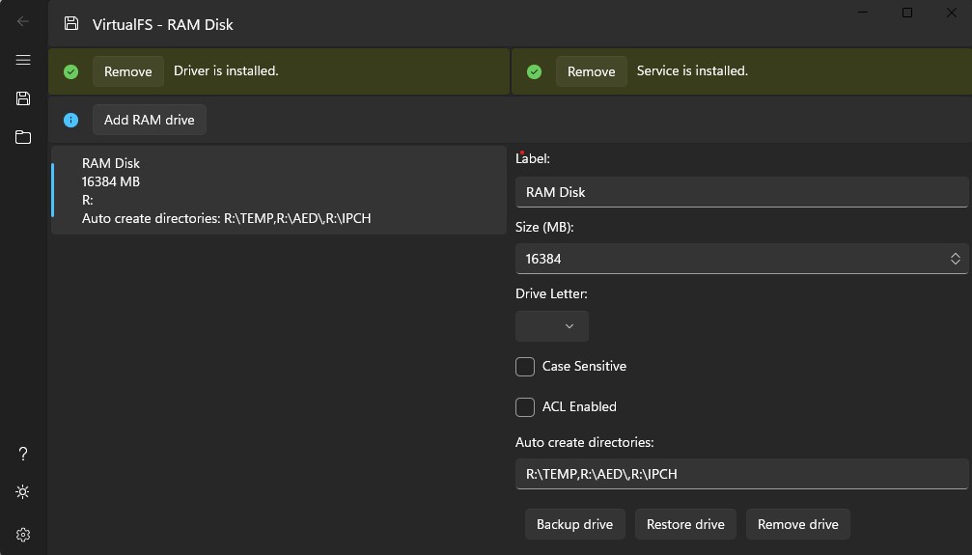Viewport: 972px width, 555px height.
Task: Open the hamburger navigation menu
Action: (x=23, y=60)
